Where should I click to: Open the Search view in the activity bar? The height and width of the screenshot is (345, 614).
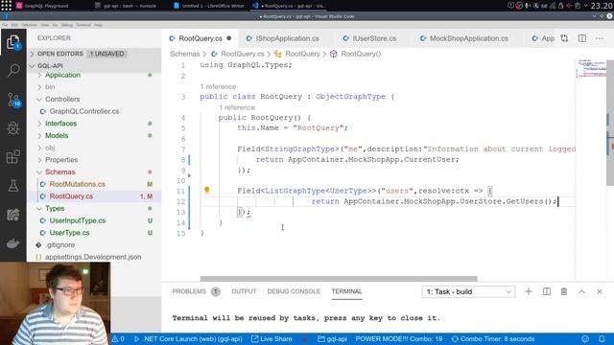point(12,70)
